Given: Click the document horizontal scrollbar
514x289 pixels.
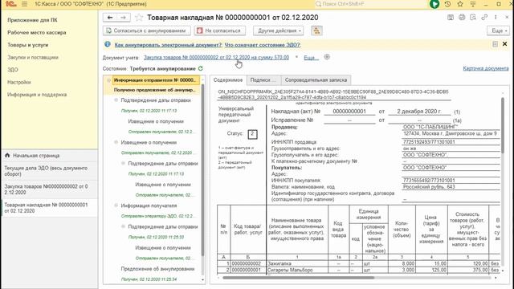Looking at the screenshot, I should pyautogui.click(x=298, y=278).
